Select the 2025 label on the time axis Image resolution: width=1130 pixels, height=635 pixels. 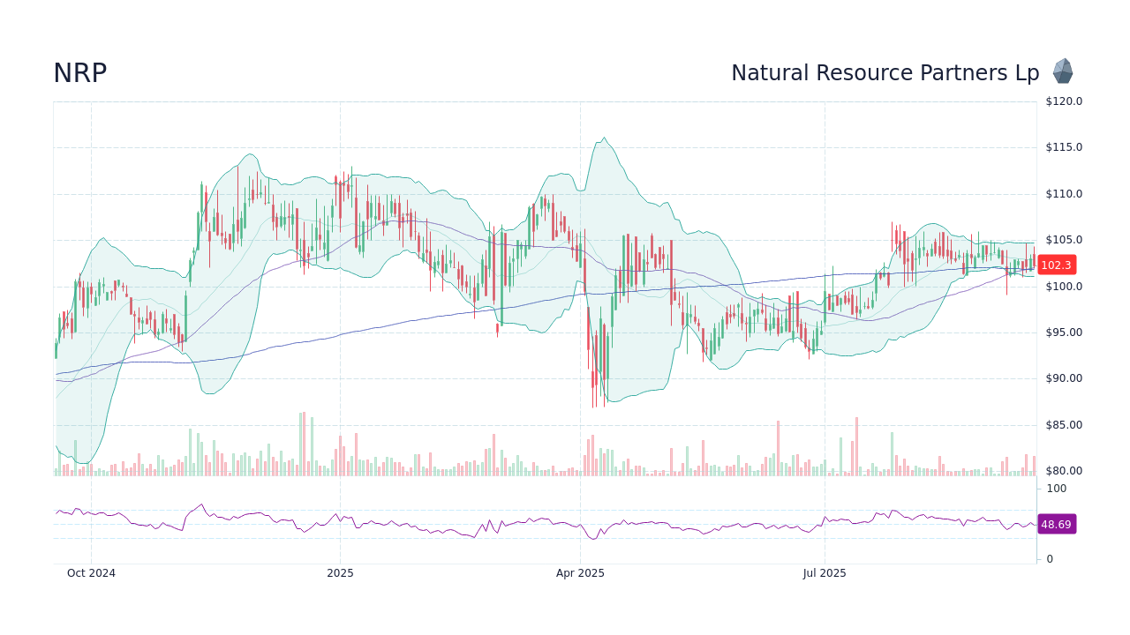point(341,572)
